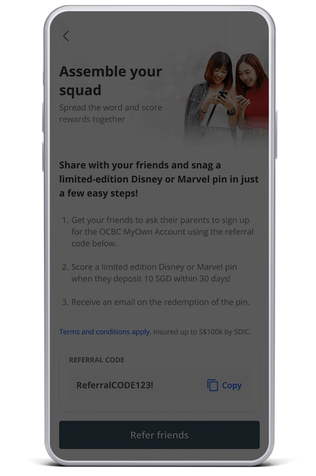The height and width of the screenshot is (476, 316).
Task: Click the Assemble your squad heading
Action: coord(111,81)
